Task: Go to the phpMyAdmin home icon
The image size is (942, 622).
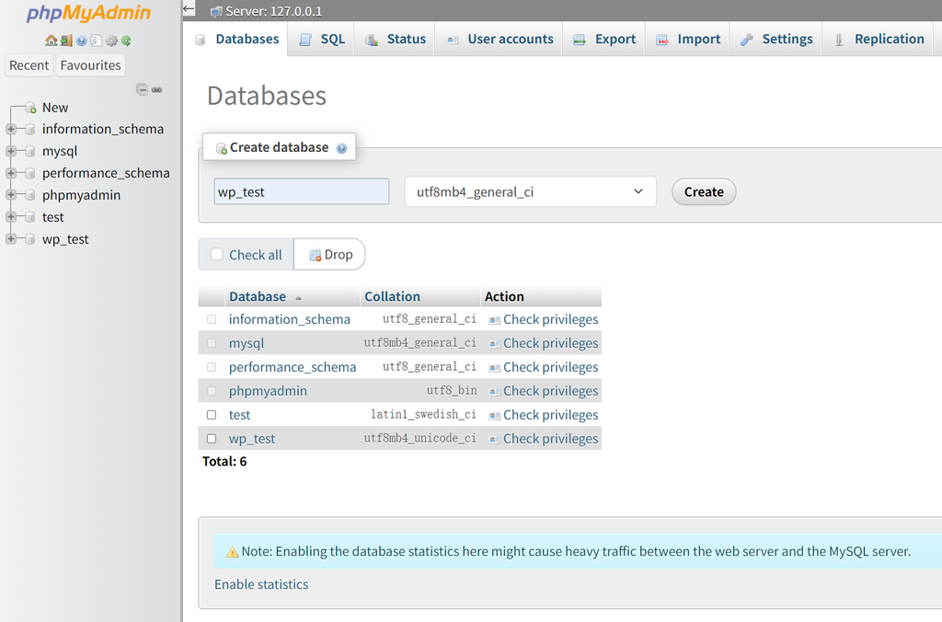Action: pos(52,40)
